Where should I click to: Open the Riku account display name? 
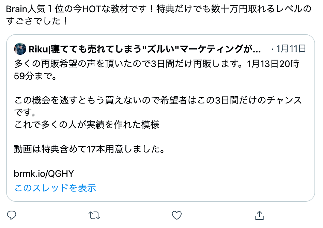[144, 49]
